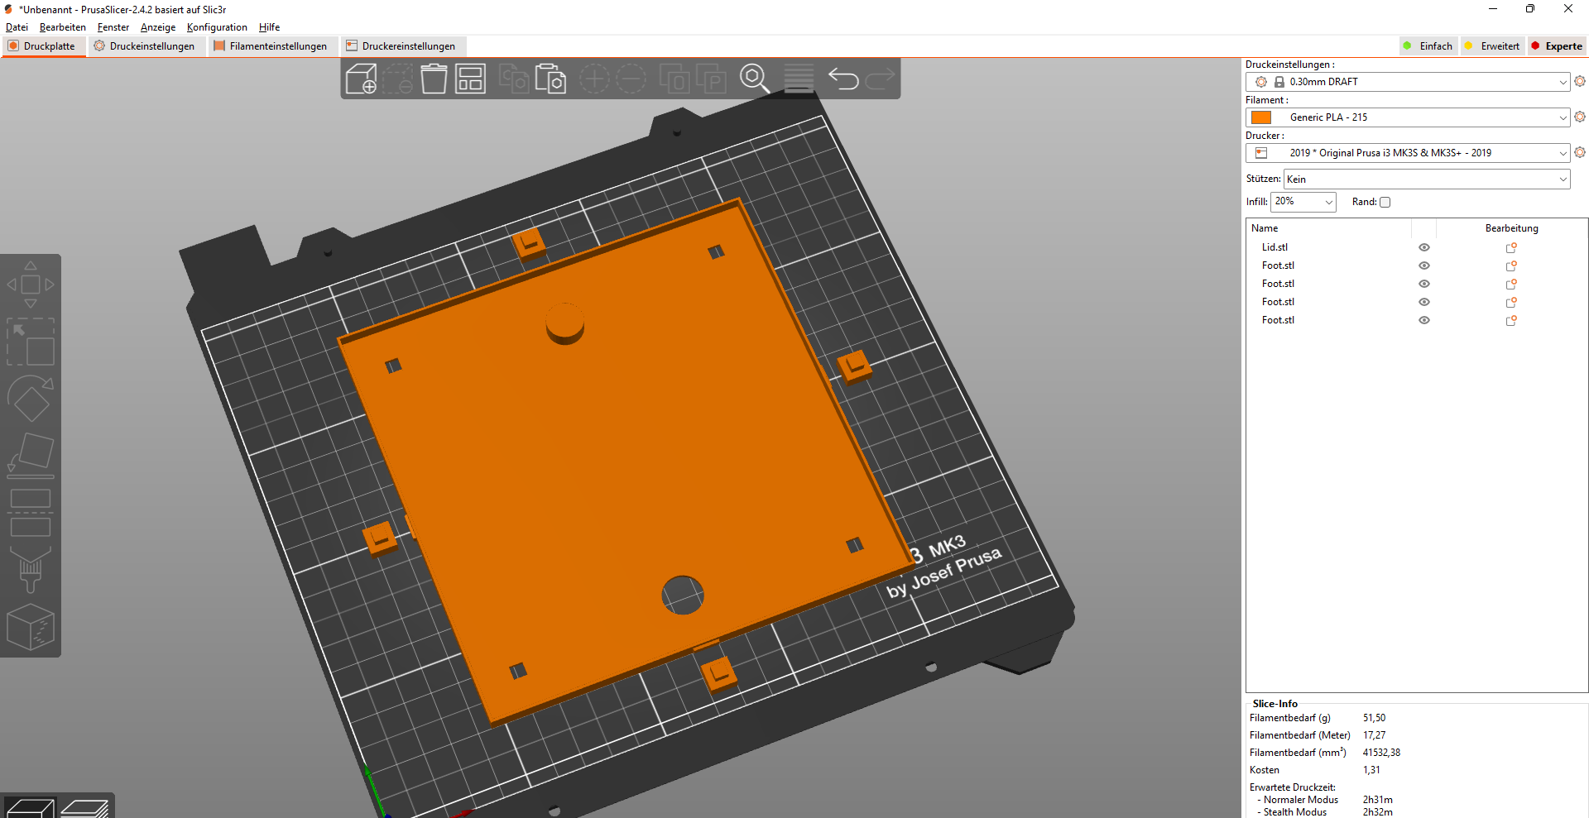Viewport: 1589px width, 818px height.
Task: Click the Undo arrow icon
Action: [843, 79]
